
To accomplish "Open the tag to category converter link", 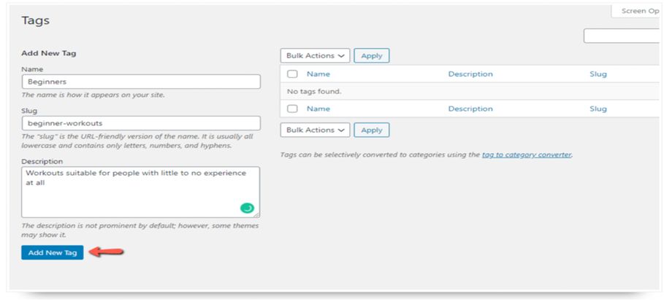I will [526, 155].
